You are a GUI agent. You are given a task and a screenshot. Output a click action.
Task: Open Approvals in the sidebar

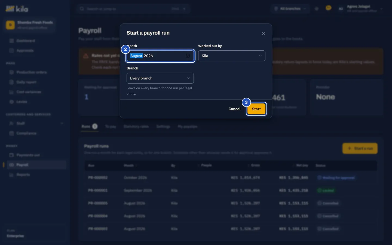tap(36, 50)
